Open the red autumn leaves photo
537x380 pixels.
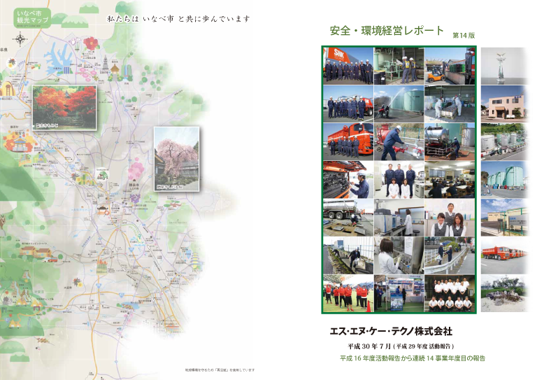point(64,108)
